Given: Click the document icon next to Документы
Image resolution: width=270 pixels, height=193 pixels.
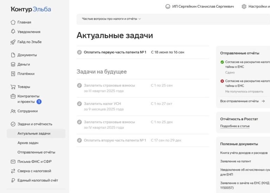Looking at the screenshot, I should tap(13, 55).
